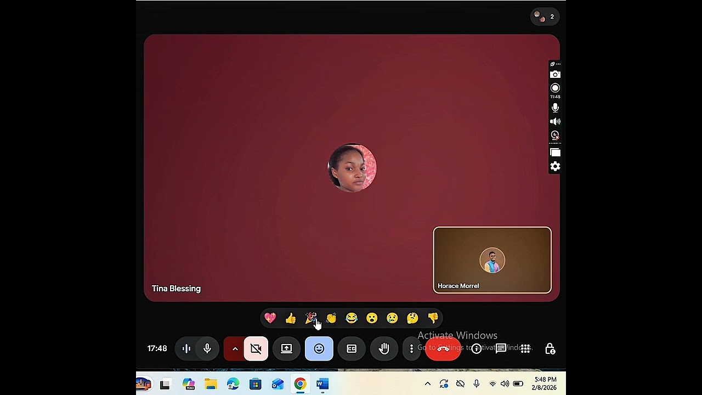Switch to Microsoft Word in taskbar
The height and width of the screenshot is (395, 702).
(322, 384)
